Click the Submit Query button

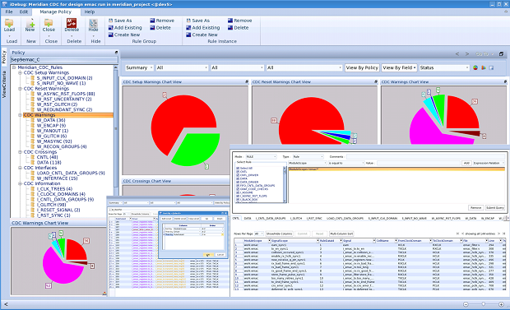tap(495, 207)
